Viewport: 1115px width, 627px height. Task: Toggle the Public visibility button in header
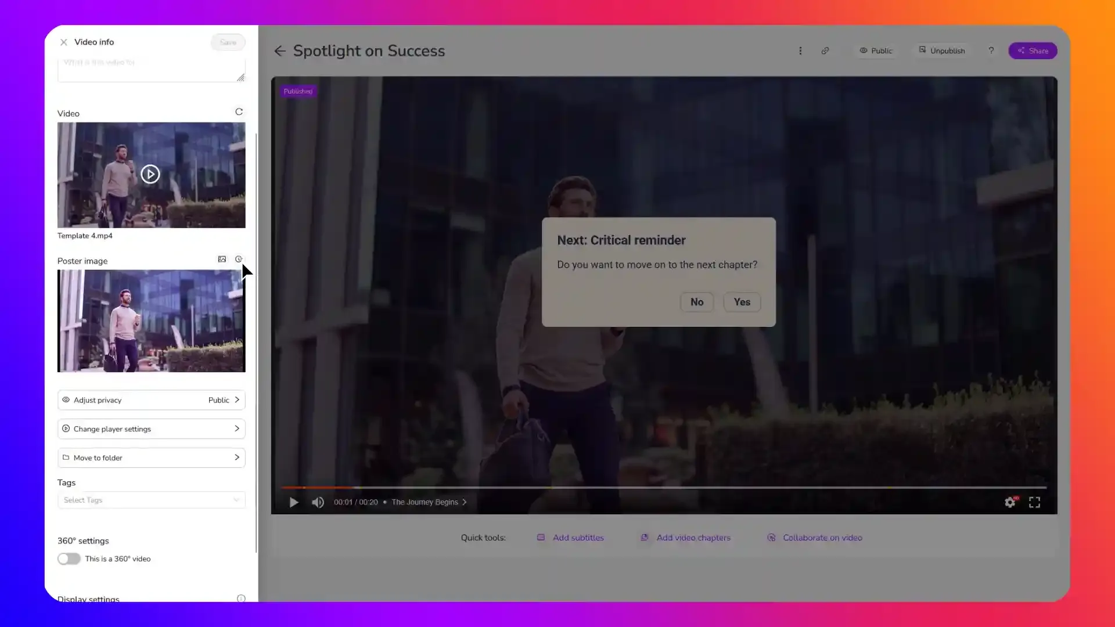click(876, 51)
